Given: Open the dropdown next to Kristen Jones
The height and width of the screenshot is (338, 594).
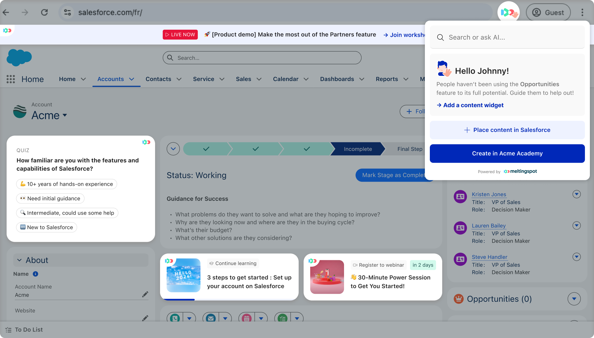Looking at the screenshot, I should tap(577, 194).
